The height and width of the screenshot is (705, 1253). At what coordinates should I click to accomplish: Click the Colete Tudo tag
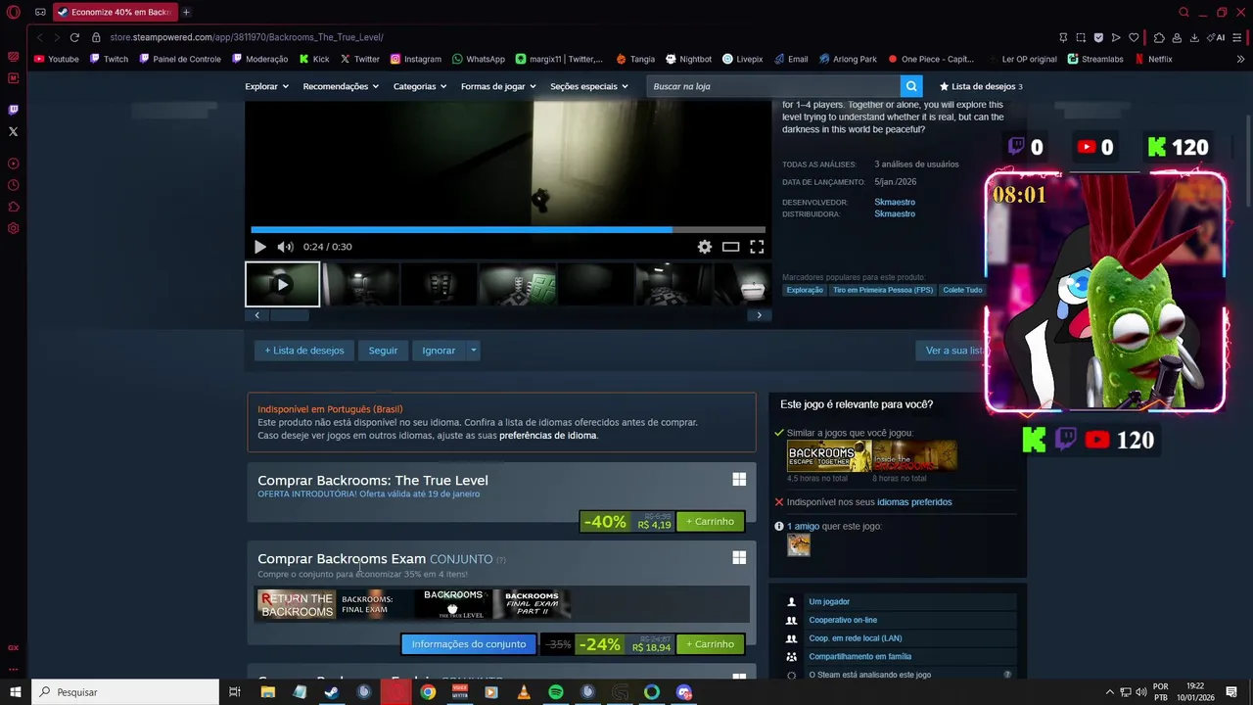pyautogui.click(x=961, y=290)
